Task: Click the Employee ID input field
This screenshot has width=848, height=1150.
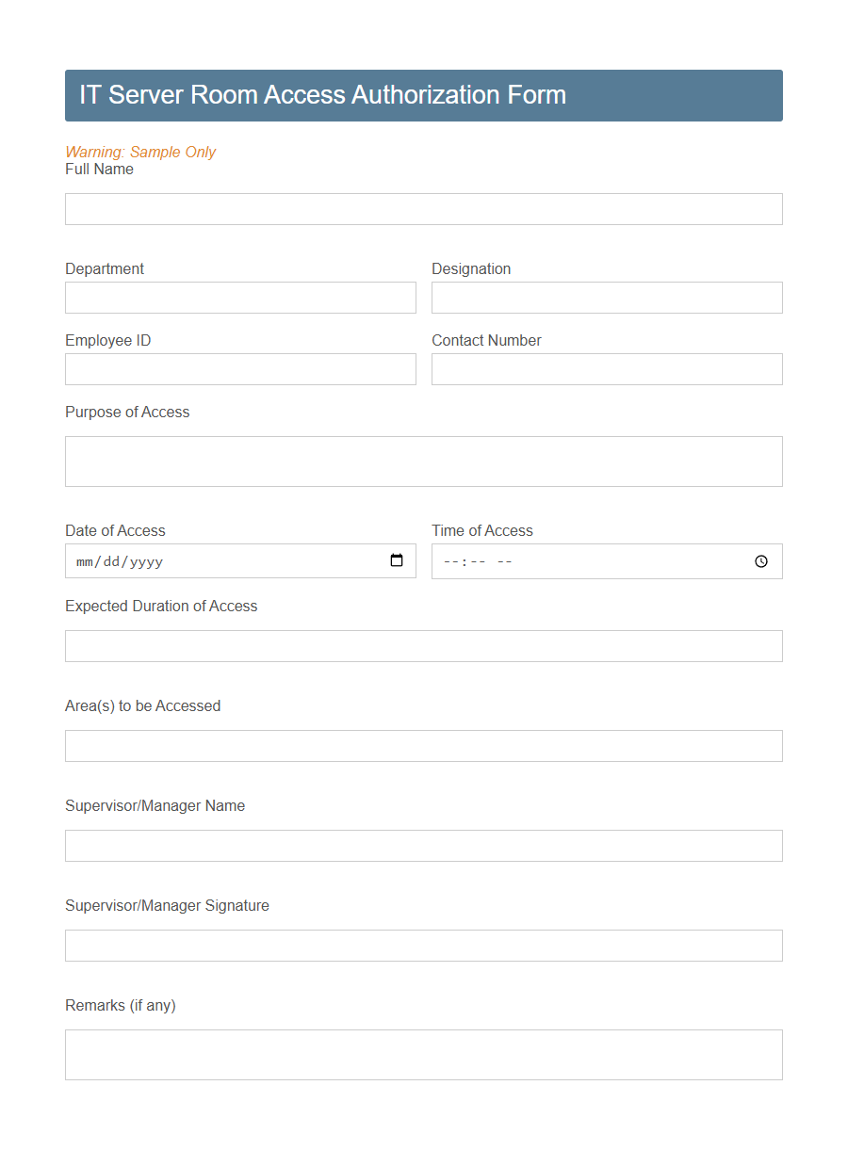Action: (240, 368)
